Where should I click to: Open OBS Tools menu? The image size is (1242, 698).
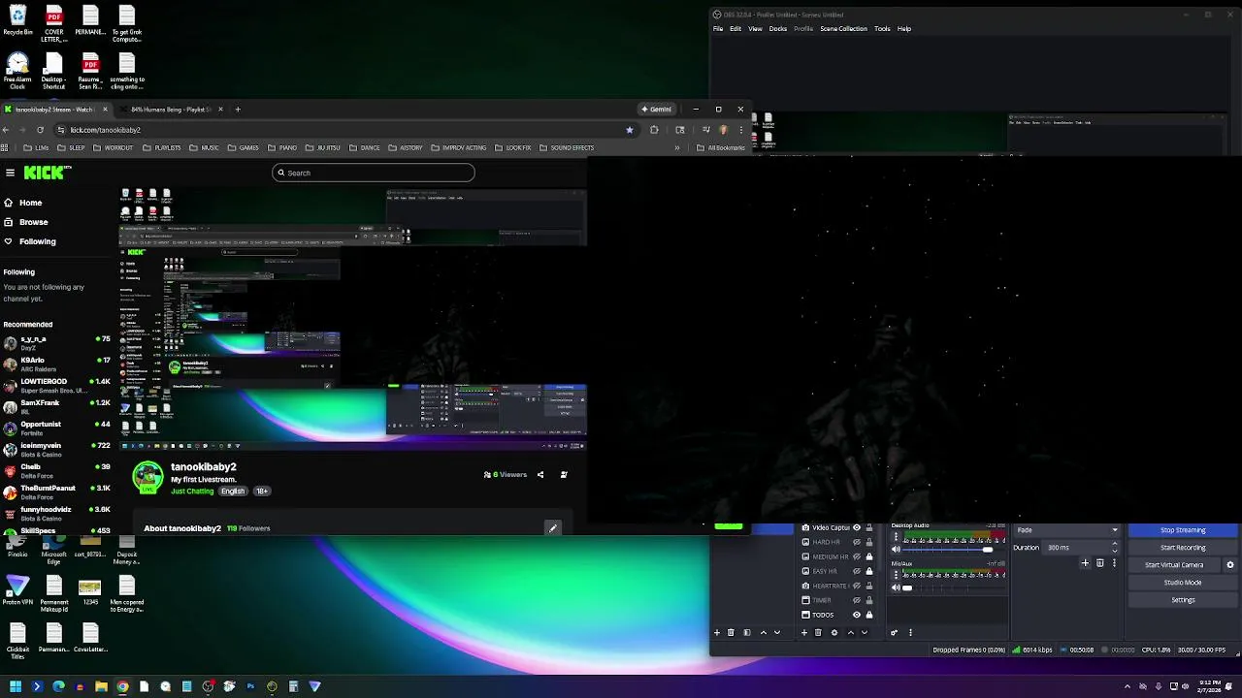(x=882, y=29)
